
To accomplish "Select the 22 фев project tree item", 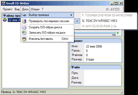I will [14, 20].
